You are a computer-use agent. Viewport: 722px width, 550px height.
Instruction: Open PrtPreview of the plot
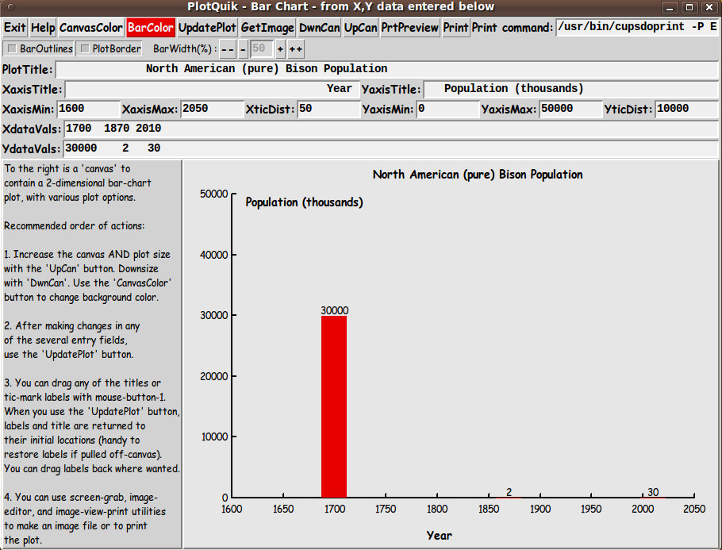410,28
